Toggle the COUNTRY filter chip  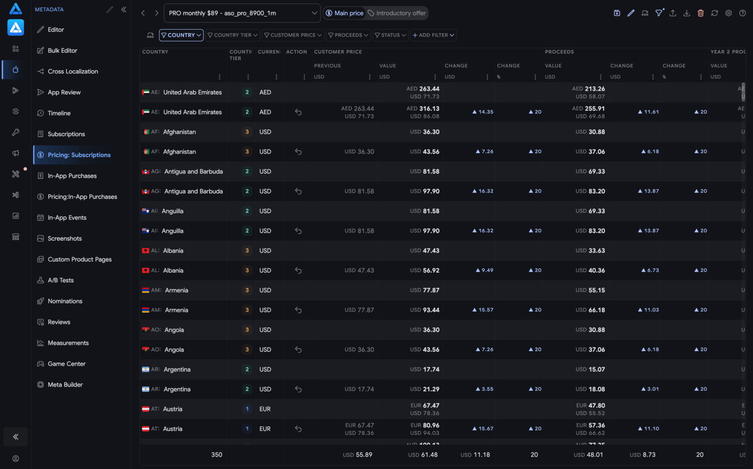tap(181, 35)
